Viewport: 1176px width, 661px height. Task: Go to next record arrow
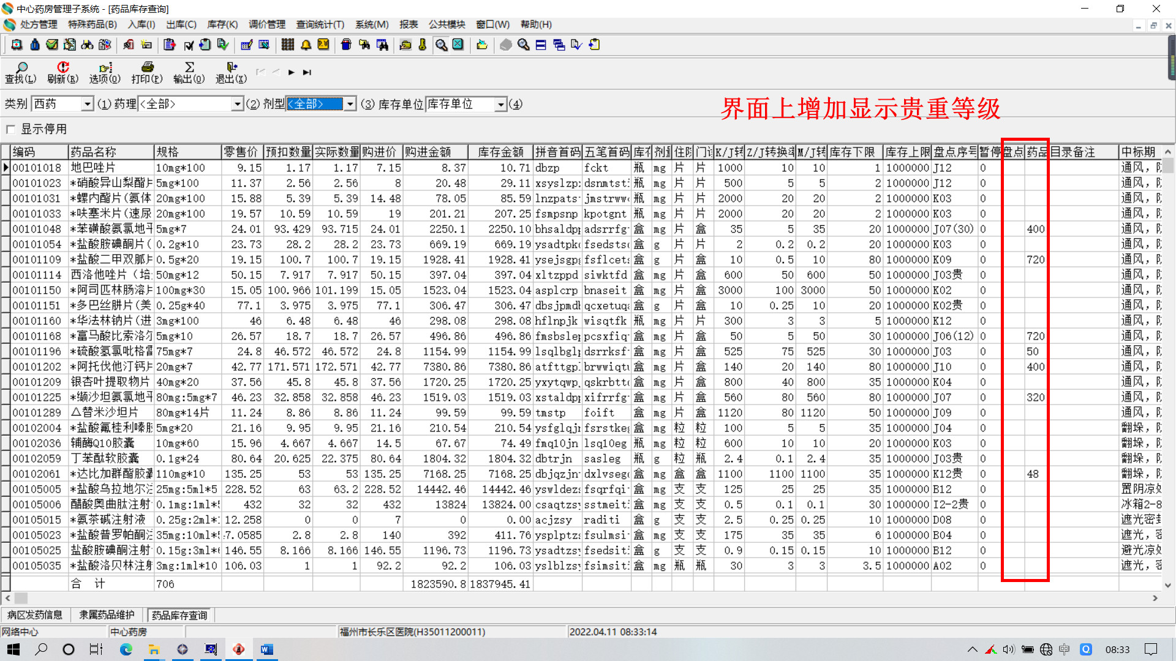(292, 72)
